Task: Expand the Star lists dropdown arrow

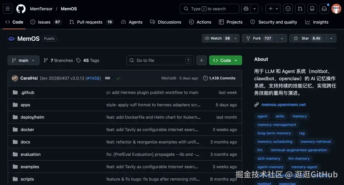Action: click(331, 38)
